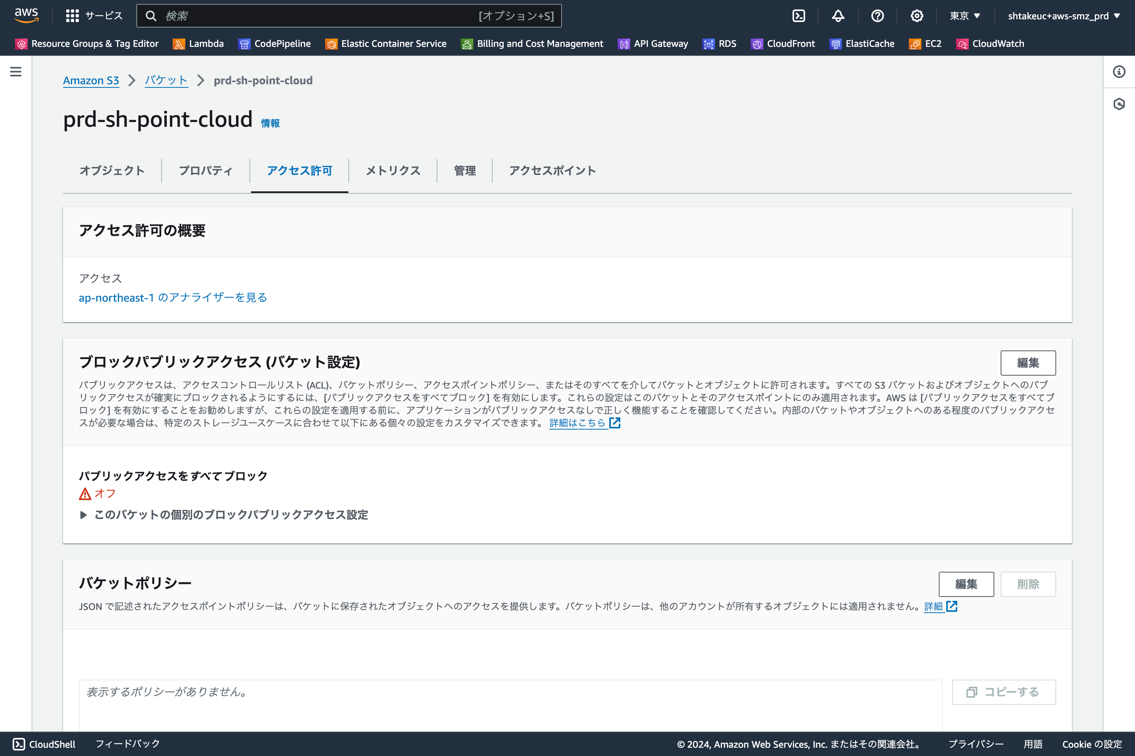Screen dimensions: 1135x756
Task: Switch to the 管理 tab
Action: [465, 170]
